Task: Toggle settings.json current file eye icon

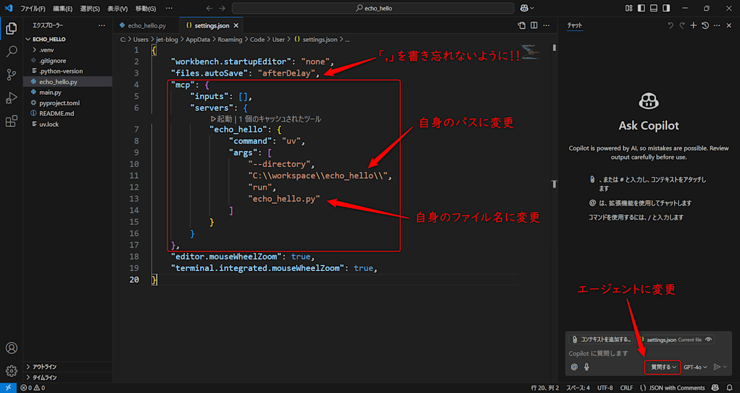Action: pos(709,339)
